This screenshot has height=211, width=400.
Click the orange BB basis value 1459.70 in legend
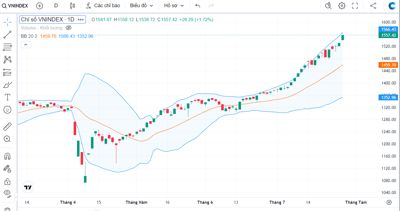(x=48, y=36)
